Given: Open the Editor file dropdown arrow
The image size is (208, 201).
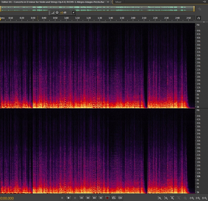Looking at the screenshot, I should point(108,2).
